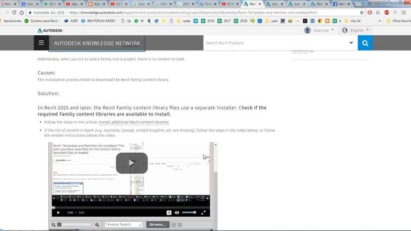411x231 pixels.
Task: Click the embedded video scrollbar
Action: [x=216, y=186]
